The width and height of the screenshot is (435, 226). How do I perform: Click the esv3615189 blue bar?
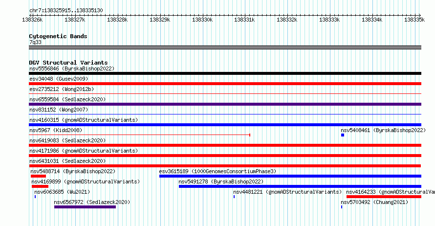click(290, 176)
